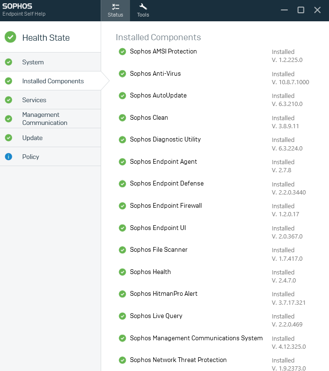Click version V. 4.12.325.0 text
The height and width of the screenshot is (371, 329).
tap(288, 346)
